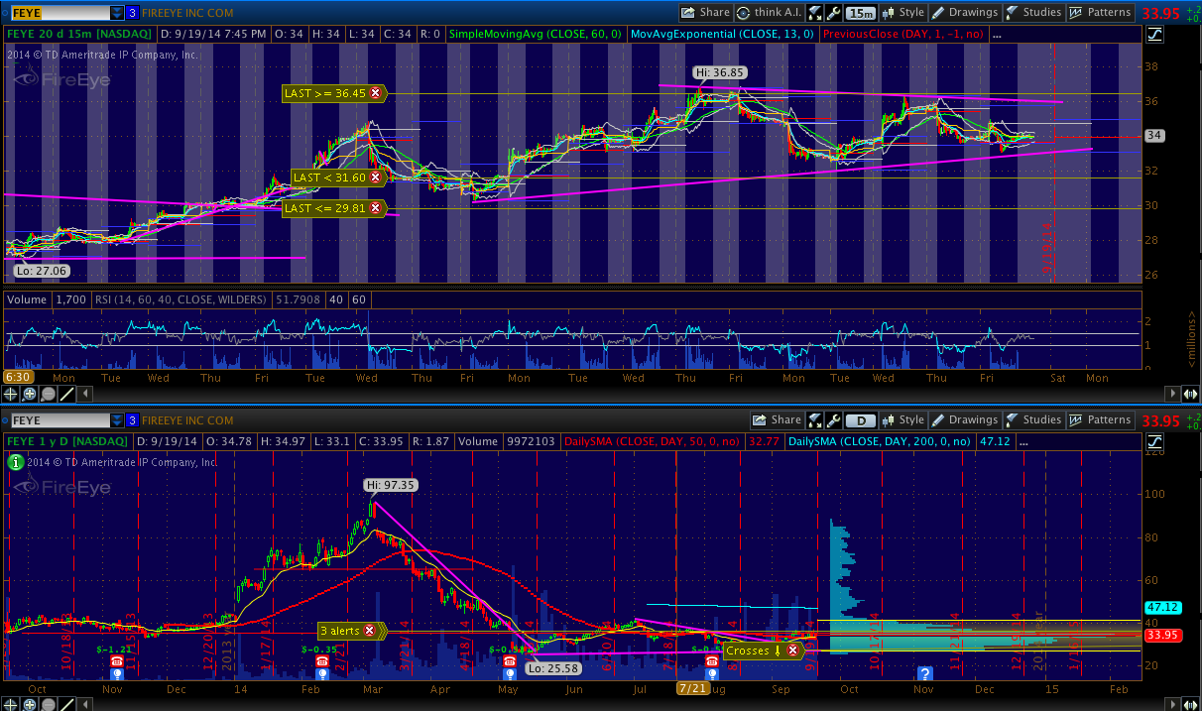Open the Patterns menu in lower chart

1102,420
